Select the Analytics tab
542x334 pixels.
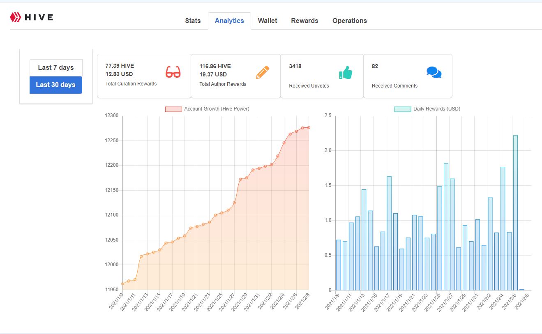click(x=229, y=21)
